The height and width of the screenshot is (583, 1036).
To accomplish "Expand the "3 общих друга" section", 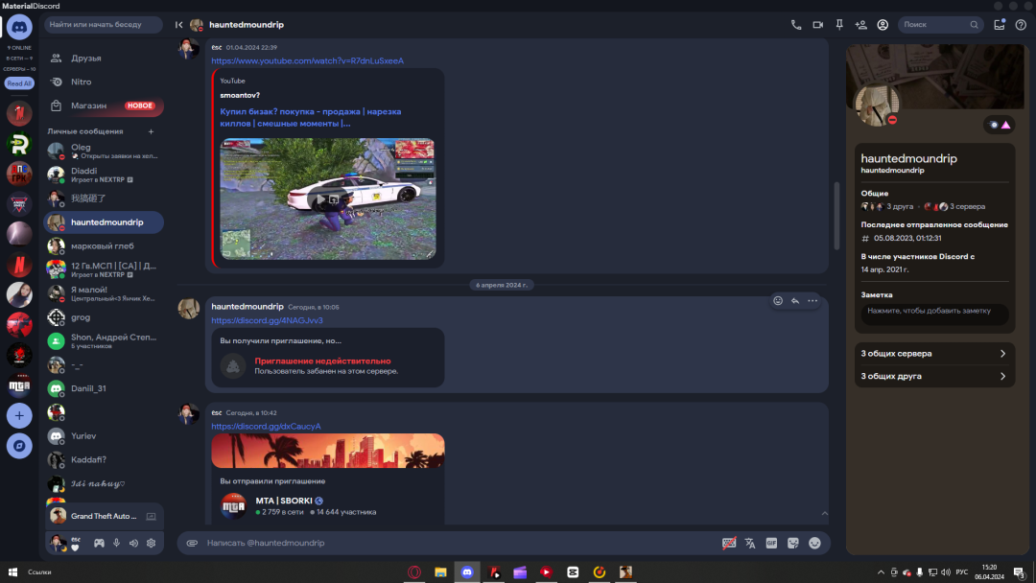I will [933, 377].
